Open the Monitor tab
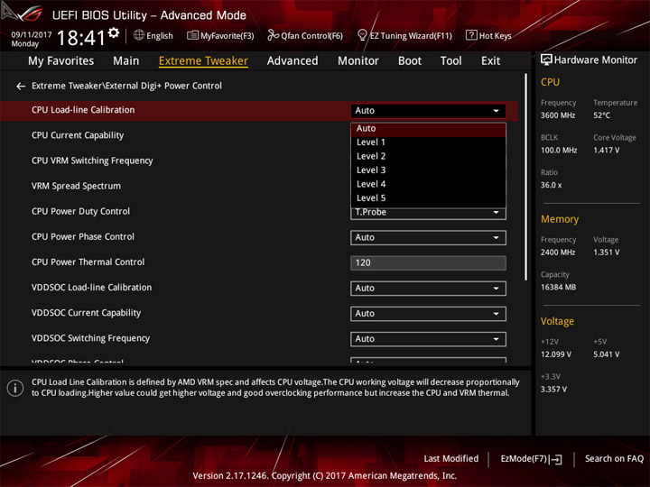The height and width of the screenshot is (487, 650). (358, 61)
